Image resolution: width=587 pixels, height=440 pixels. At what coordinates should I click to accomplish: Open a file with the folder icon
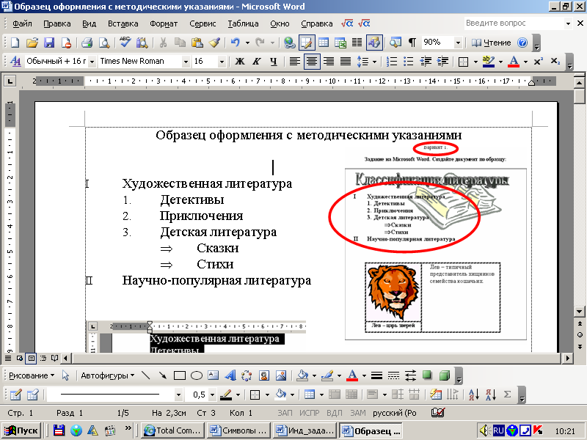[x=32, y=43]
